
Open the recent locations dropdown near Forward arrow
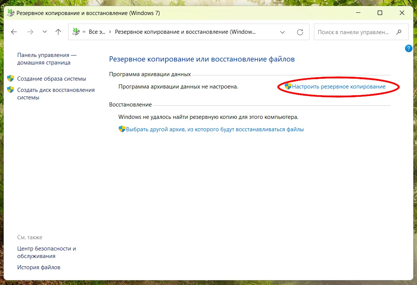pos(45,32)
